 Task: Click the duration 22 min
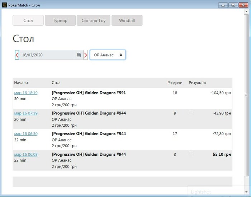pyautogui.click(x=20, y=160)
